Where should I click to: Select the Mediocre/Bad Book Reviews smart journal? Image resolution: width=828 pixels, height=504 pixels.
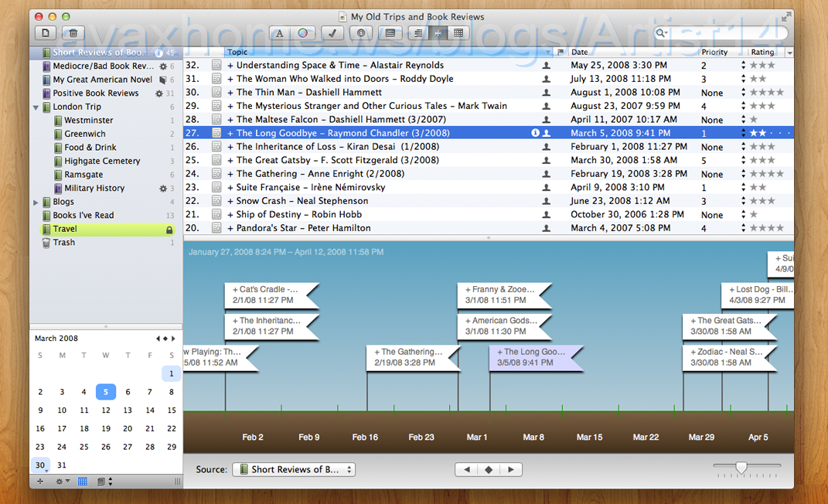coord(107,66)
